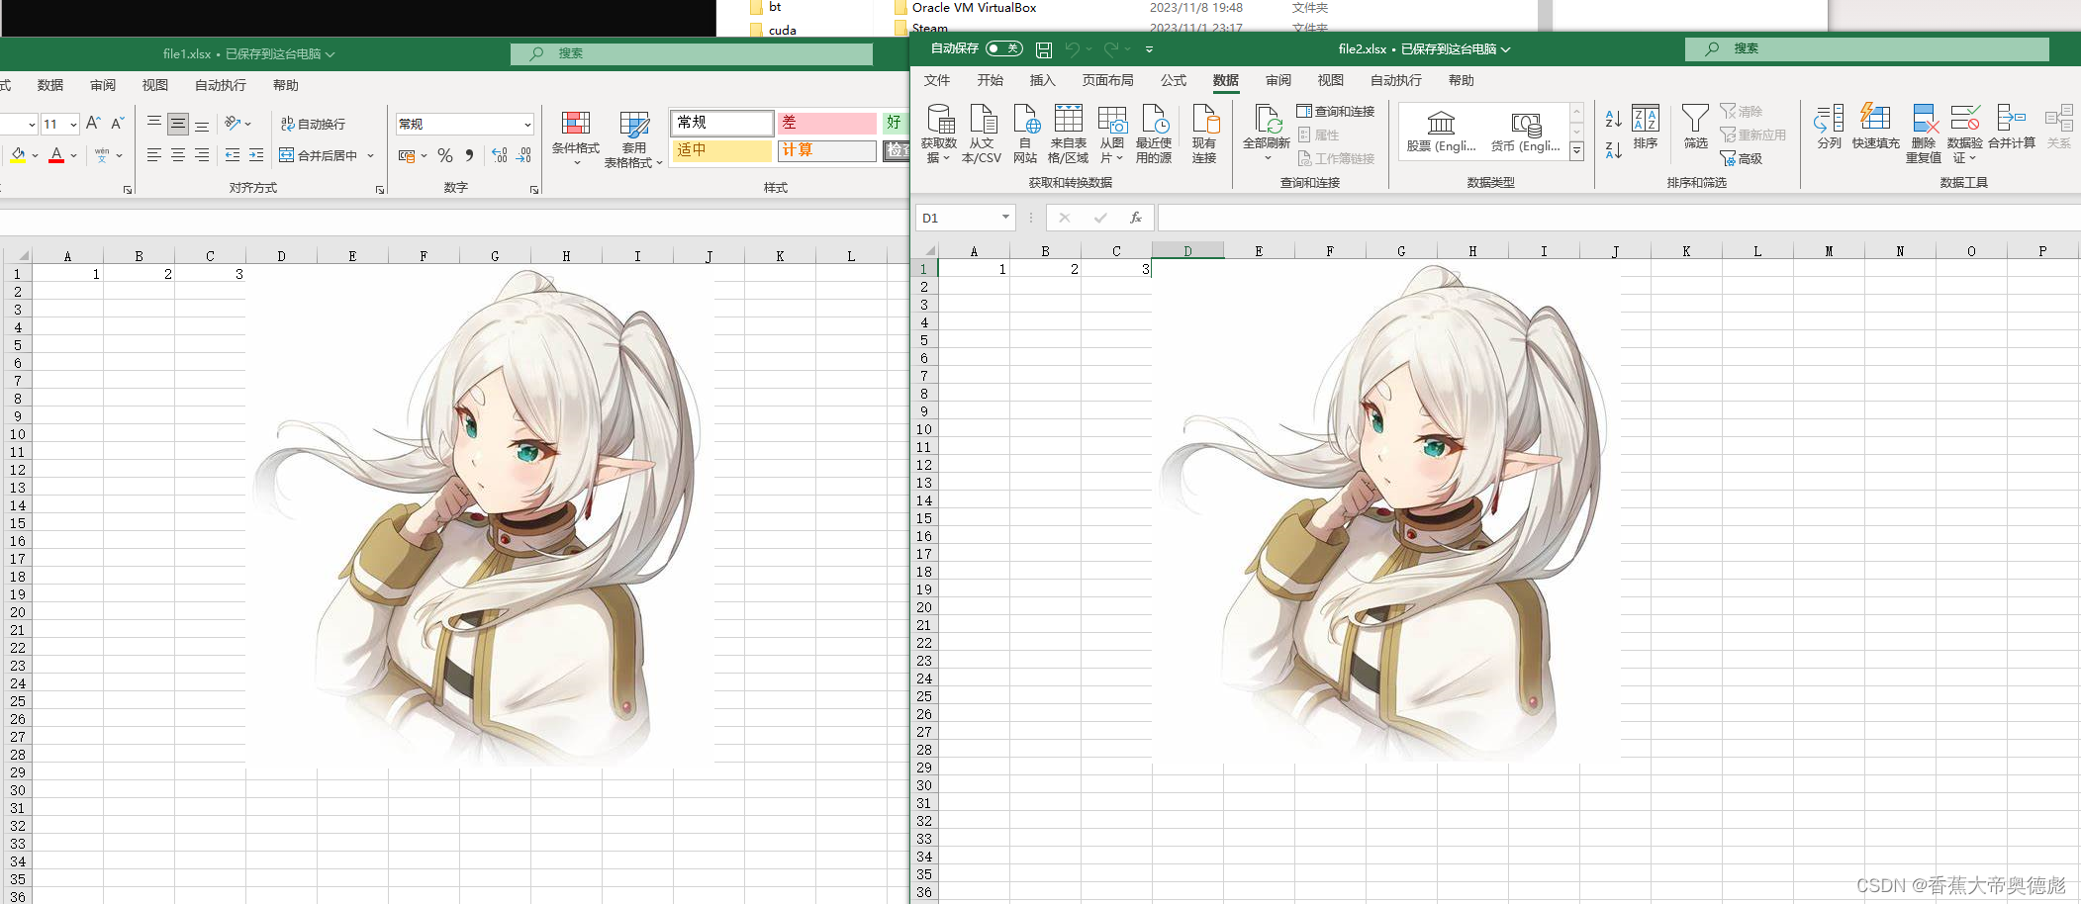
Task: Pick Currencies (货币) data type
Action: 1525,132
